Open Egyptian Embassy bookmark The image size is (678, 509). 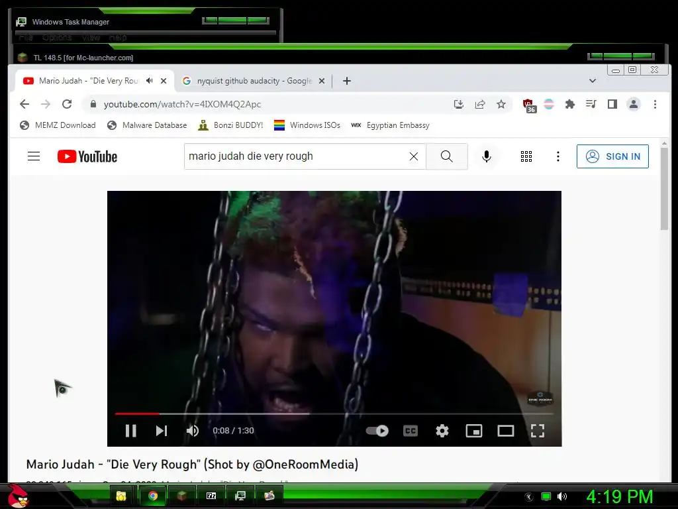(x=390, y=125)
